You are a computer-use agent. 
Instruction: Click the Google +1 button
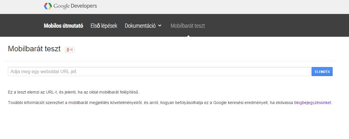(x=69, y=50)
